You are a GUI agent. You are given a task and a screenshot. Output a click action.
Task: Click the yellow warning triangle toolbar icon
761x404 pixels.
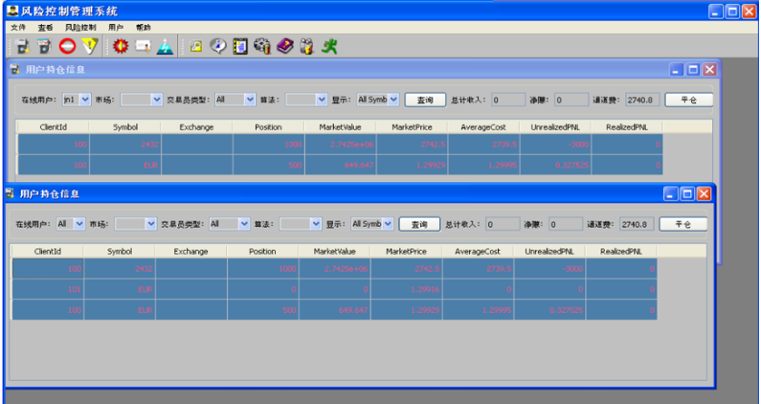point(90,46)
